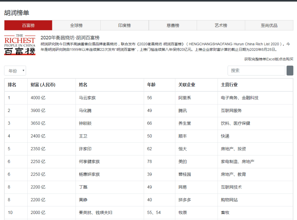
Task: Click inside the 搜索 search field
Action: tap(256, 71)
